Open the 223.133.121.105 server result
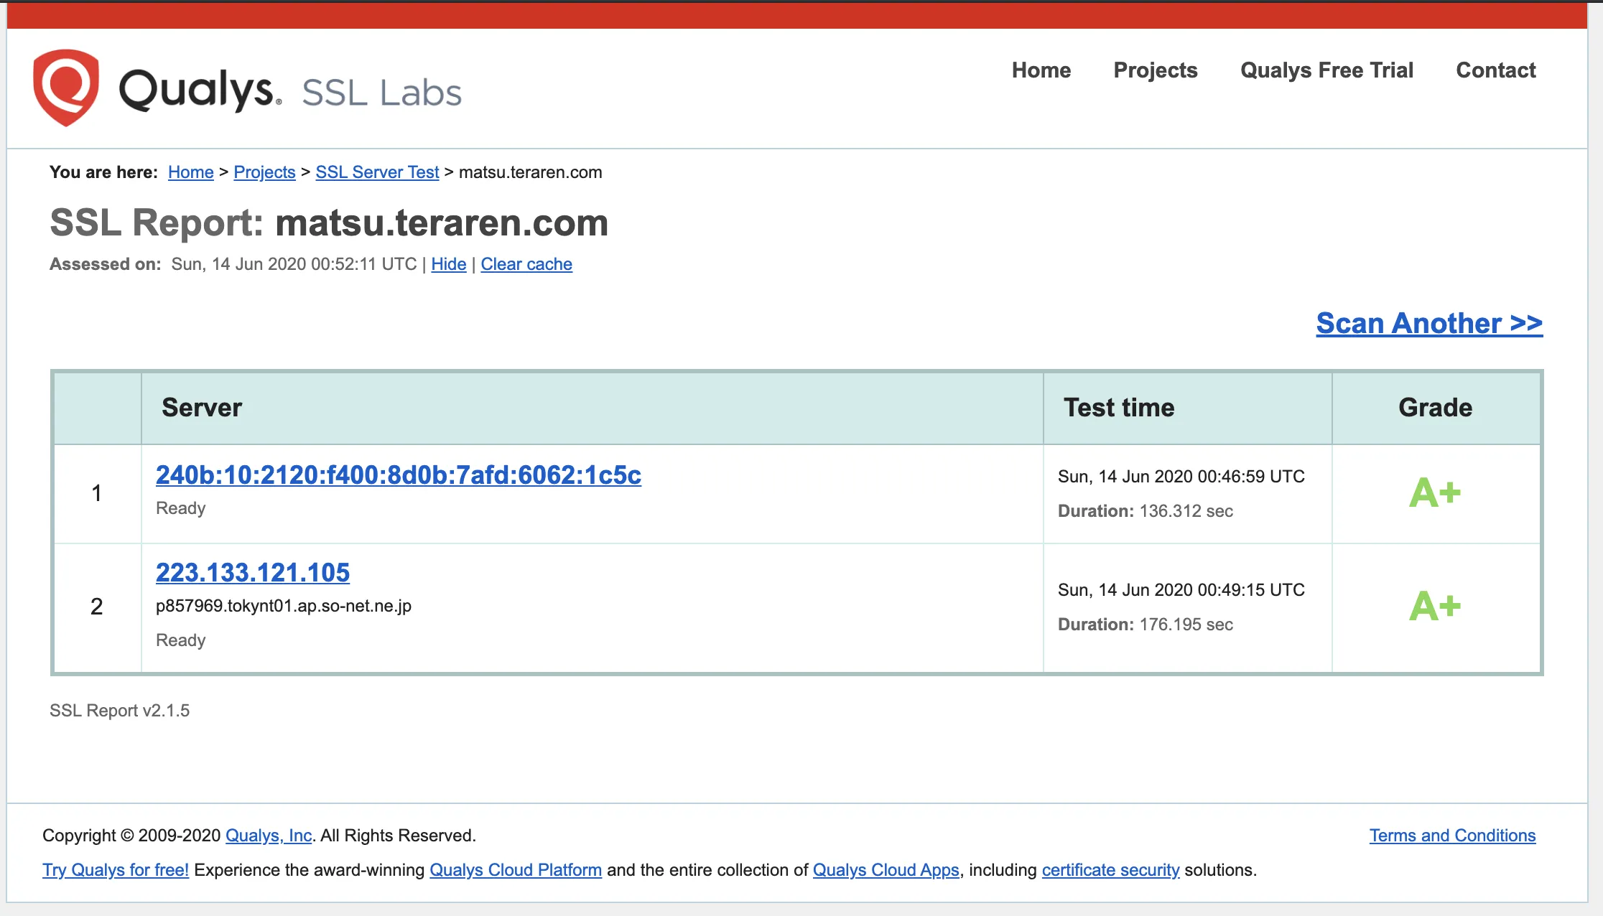The height and width of the screenshot is (916, 1603). coord(252,572)
